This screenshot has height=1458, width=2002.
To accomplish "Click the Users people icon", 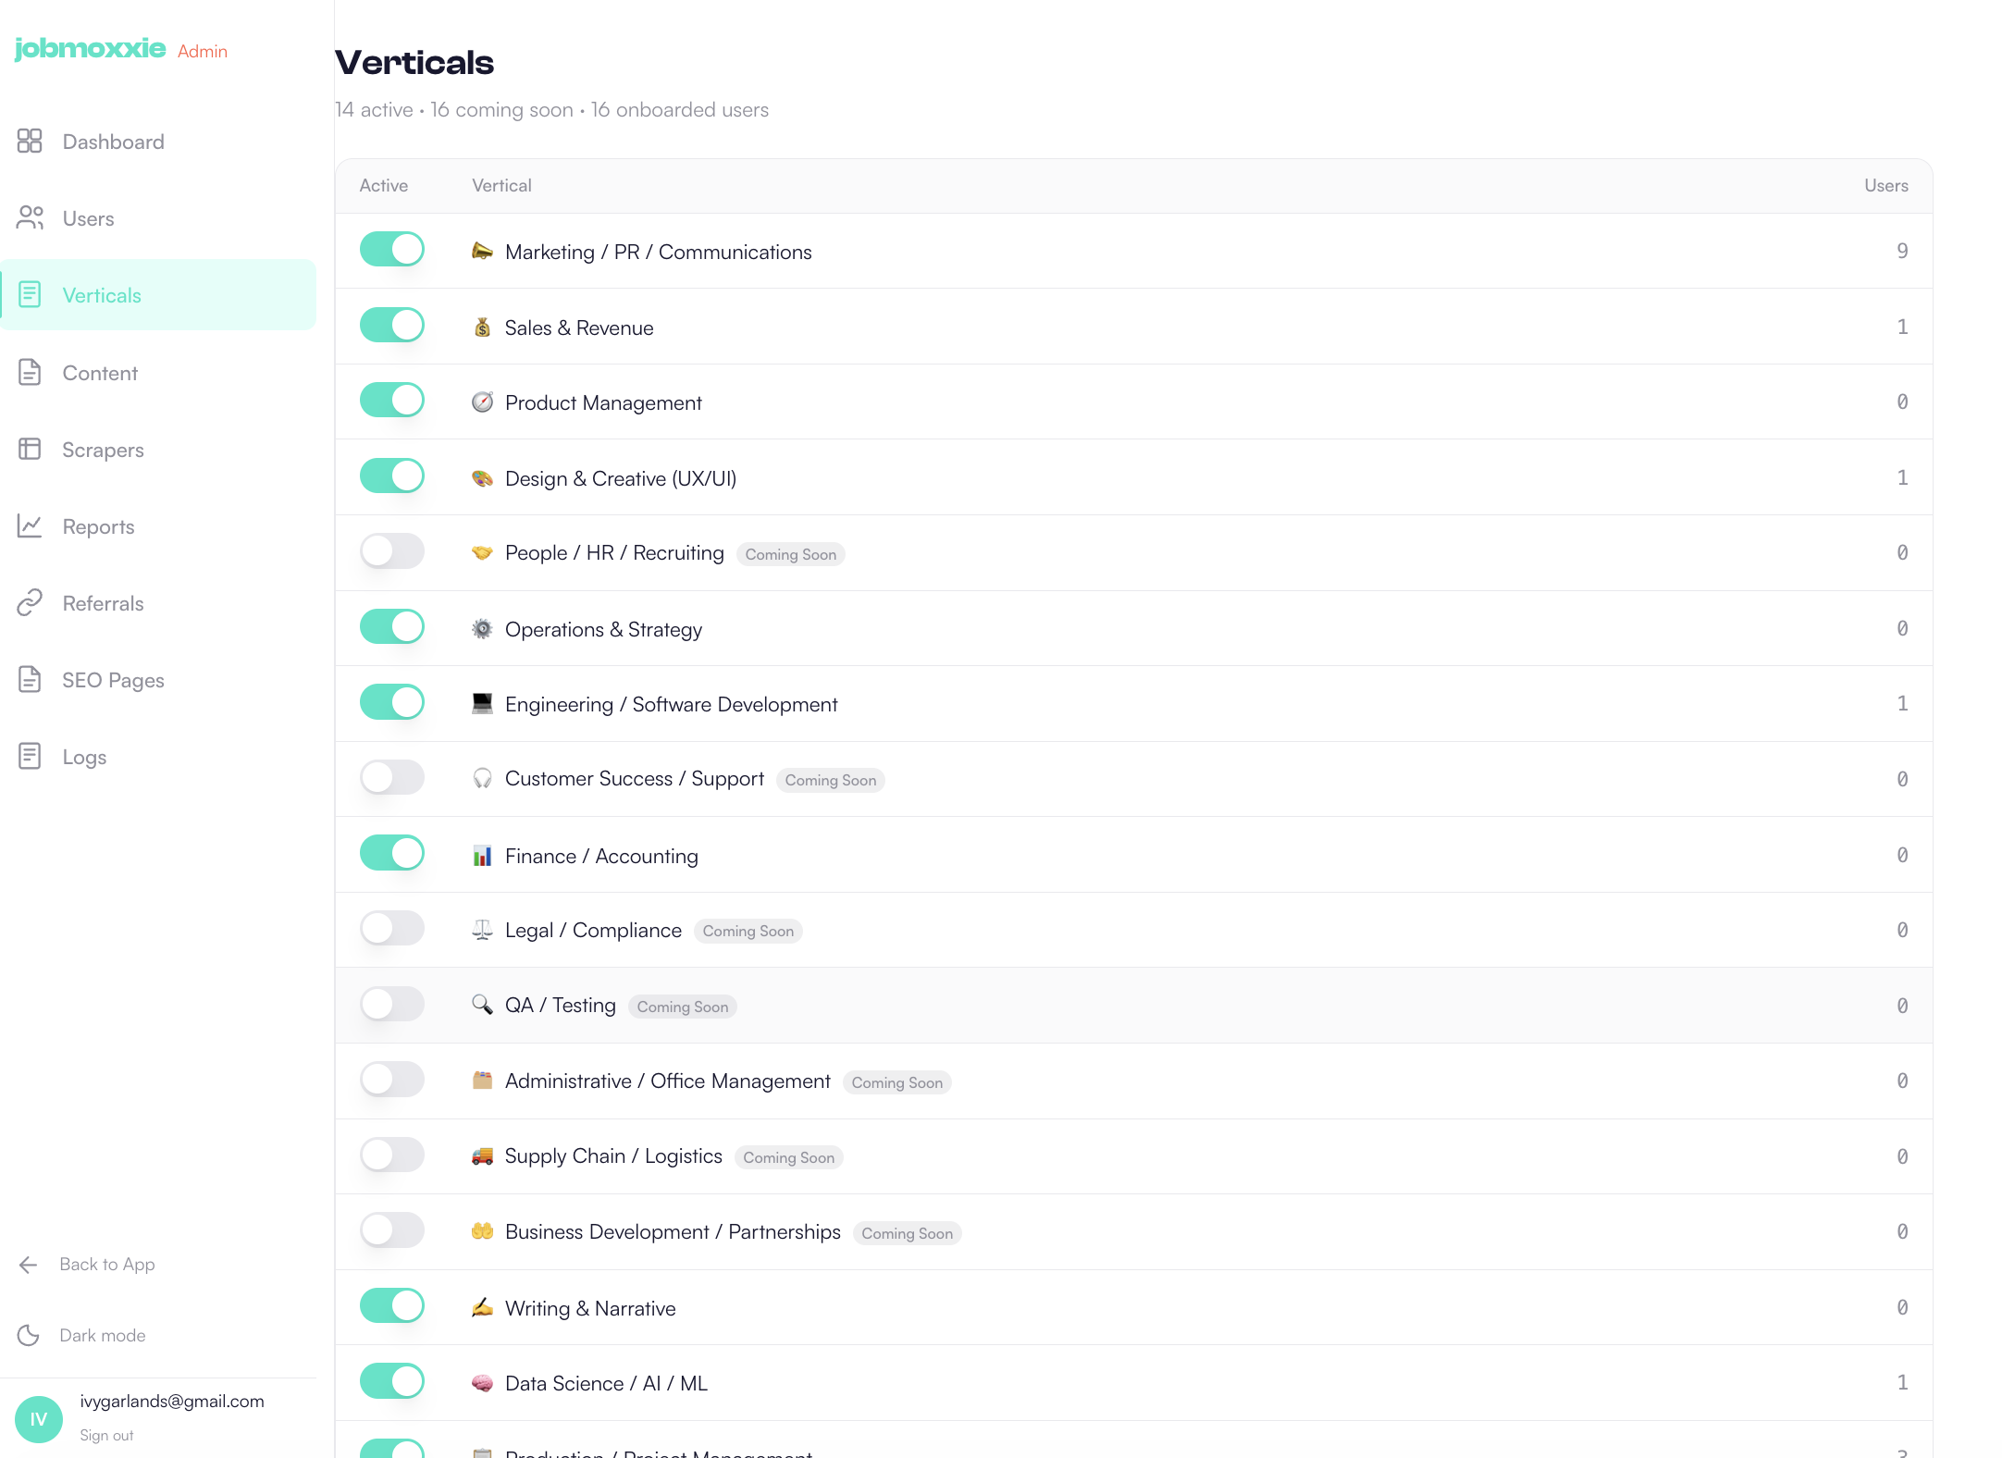I will 30,218.
